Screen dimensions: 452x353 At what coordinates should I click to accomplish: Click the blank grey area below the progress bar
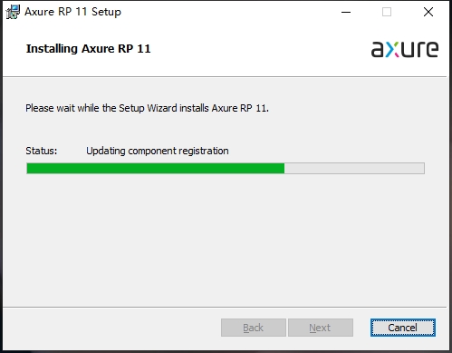pos(225,240)
